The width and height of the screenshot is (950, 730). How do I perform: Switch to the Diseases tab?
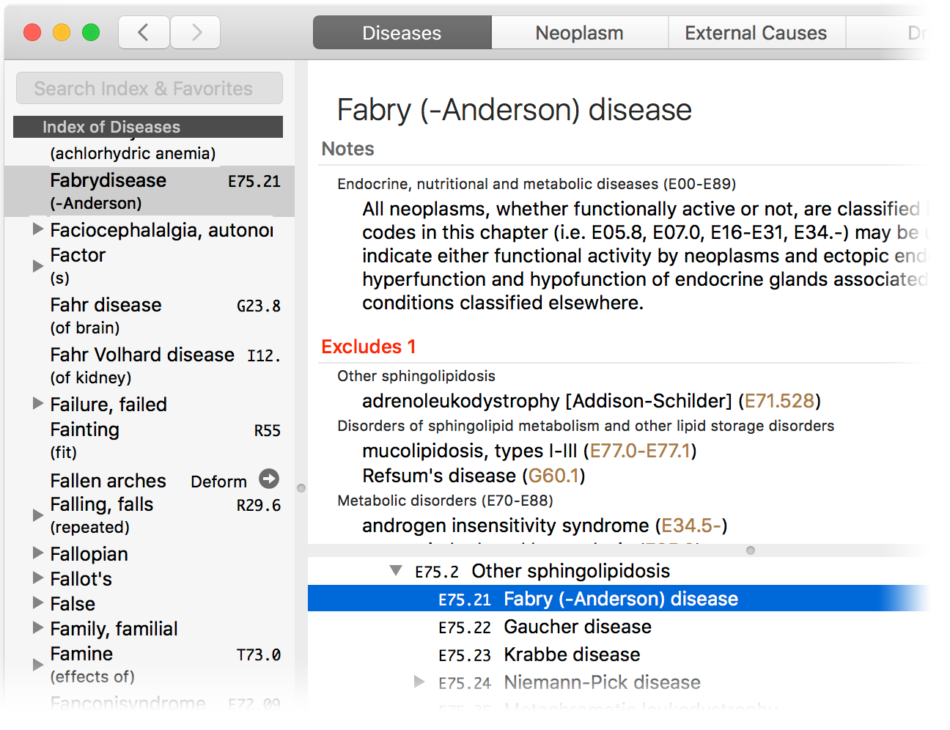(402, 33)
